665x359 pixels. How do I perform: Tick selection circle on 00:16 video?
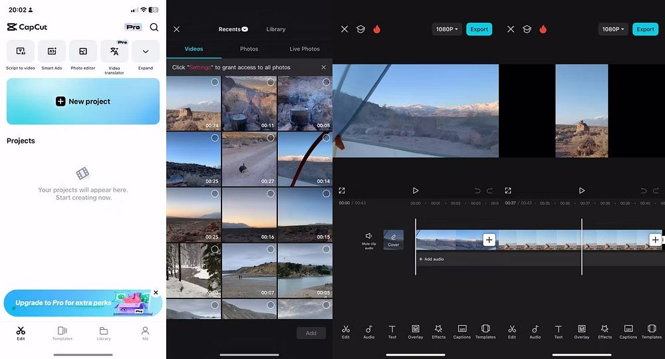[x=271, y=193]
